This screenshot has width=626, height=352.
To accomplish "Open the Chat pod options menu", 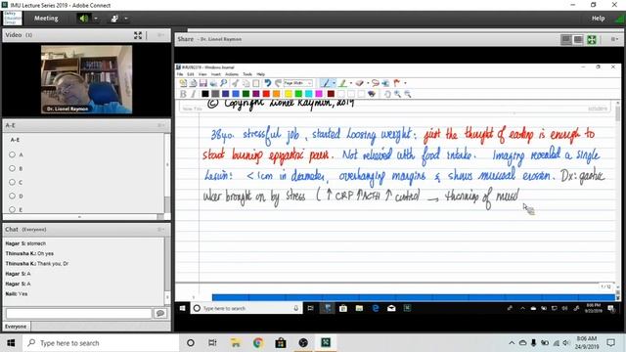I will [x=160, y=230].
